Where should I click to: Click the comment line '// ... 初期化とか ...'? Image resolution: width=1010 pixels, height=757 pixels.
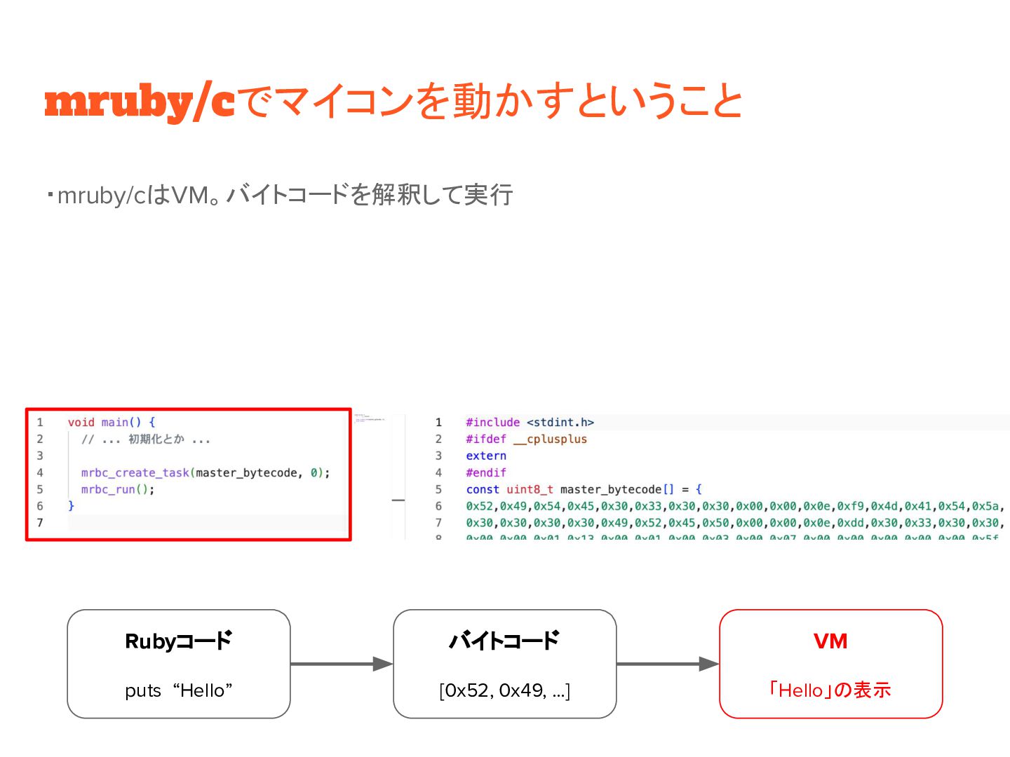tap(146, 439)
